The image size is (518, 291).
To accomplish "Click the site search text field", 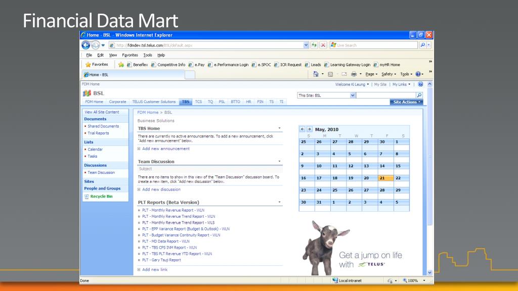I will pos(386,95).
